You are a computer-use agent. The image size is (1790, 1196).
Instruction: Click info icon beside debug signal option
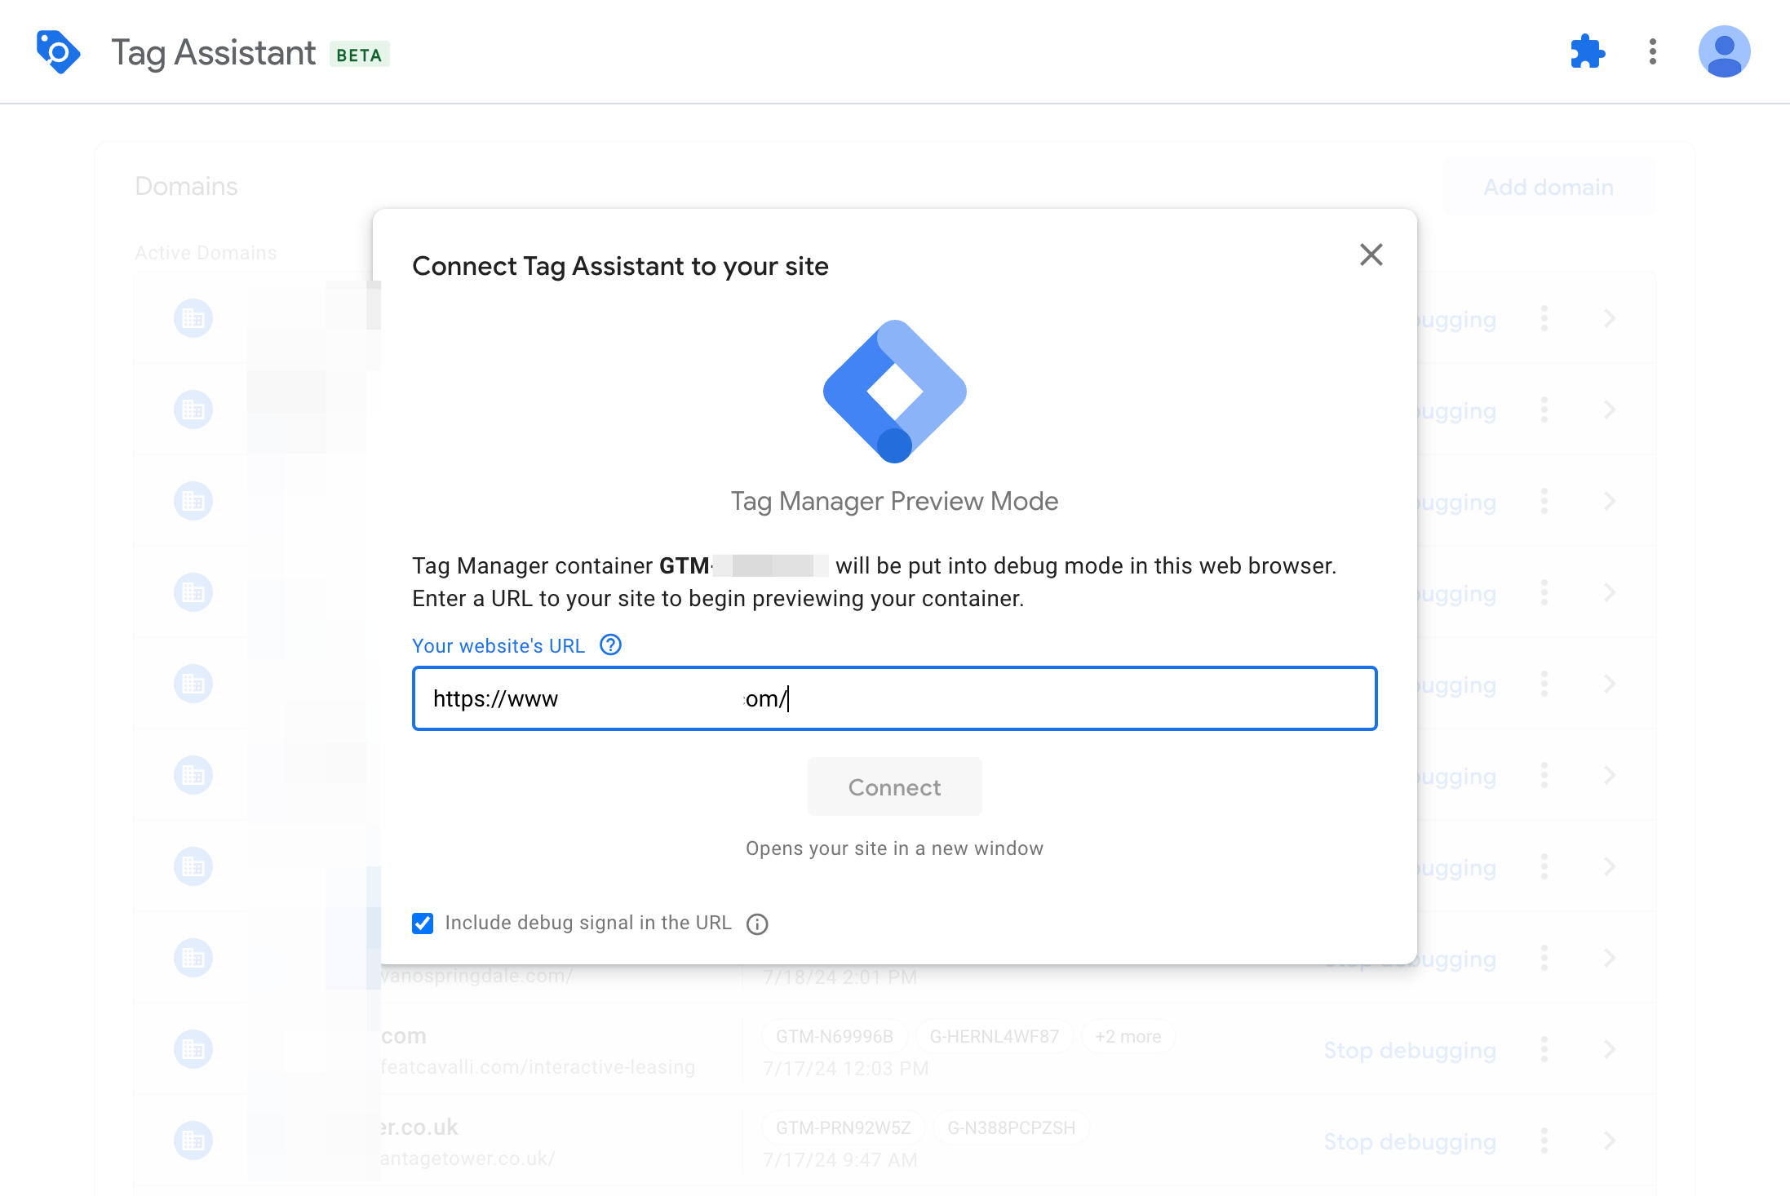click(x=757, y=924)
